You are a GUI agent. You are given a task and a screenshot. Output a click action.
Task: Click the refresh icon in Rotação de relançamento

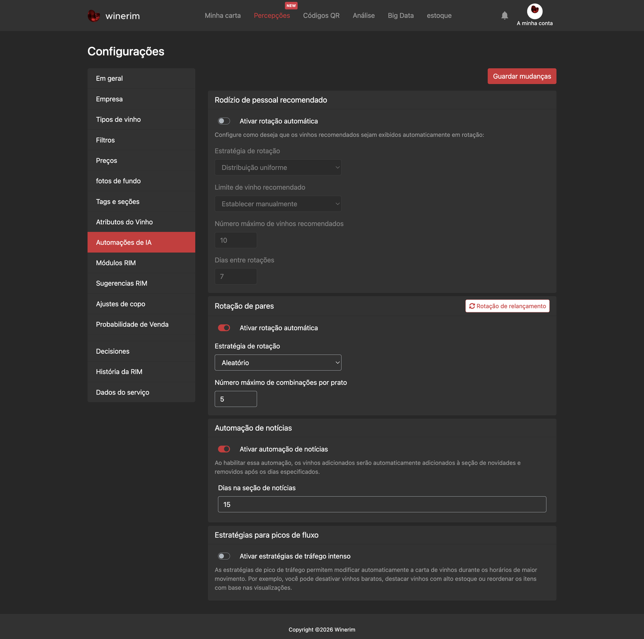[472, 306]
